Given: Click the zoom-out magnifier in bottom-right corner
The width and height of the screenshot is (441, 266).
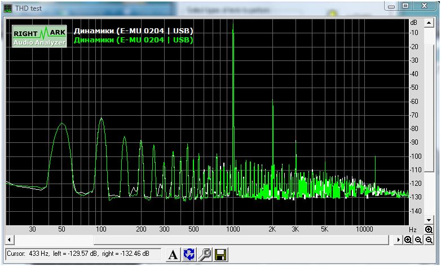Looking at the screenshot, I should pos(429,240).
